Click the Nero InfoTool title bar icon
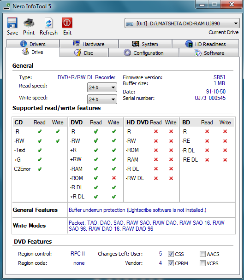 coord(6,6)
